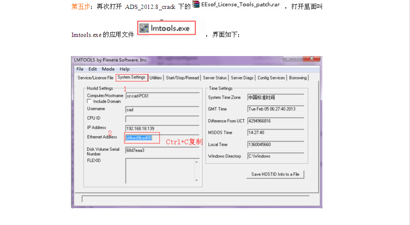Click the Difference From UCT field
This screenshot has width=410, height=225.
(x=276, y=121)
